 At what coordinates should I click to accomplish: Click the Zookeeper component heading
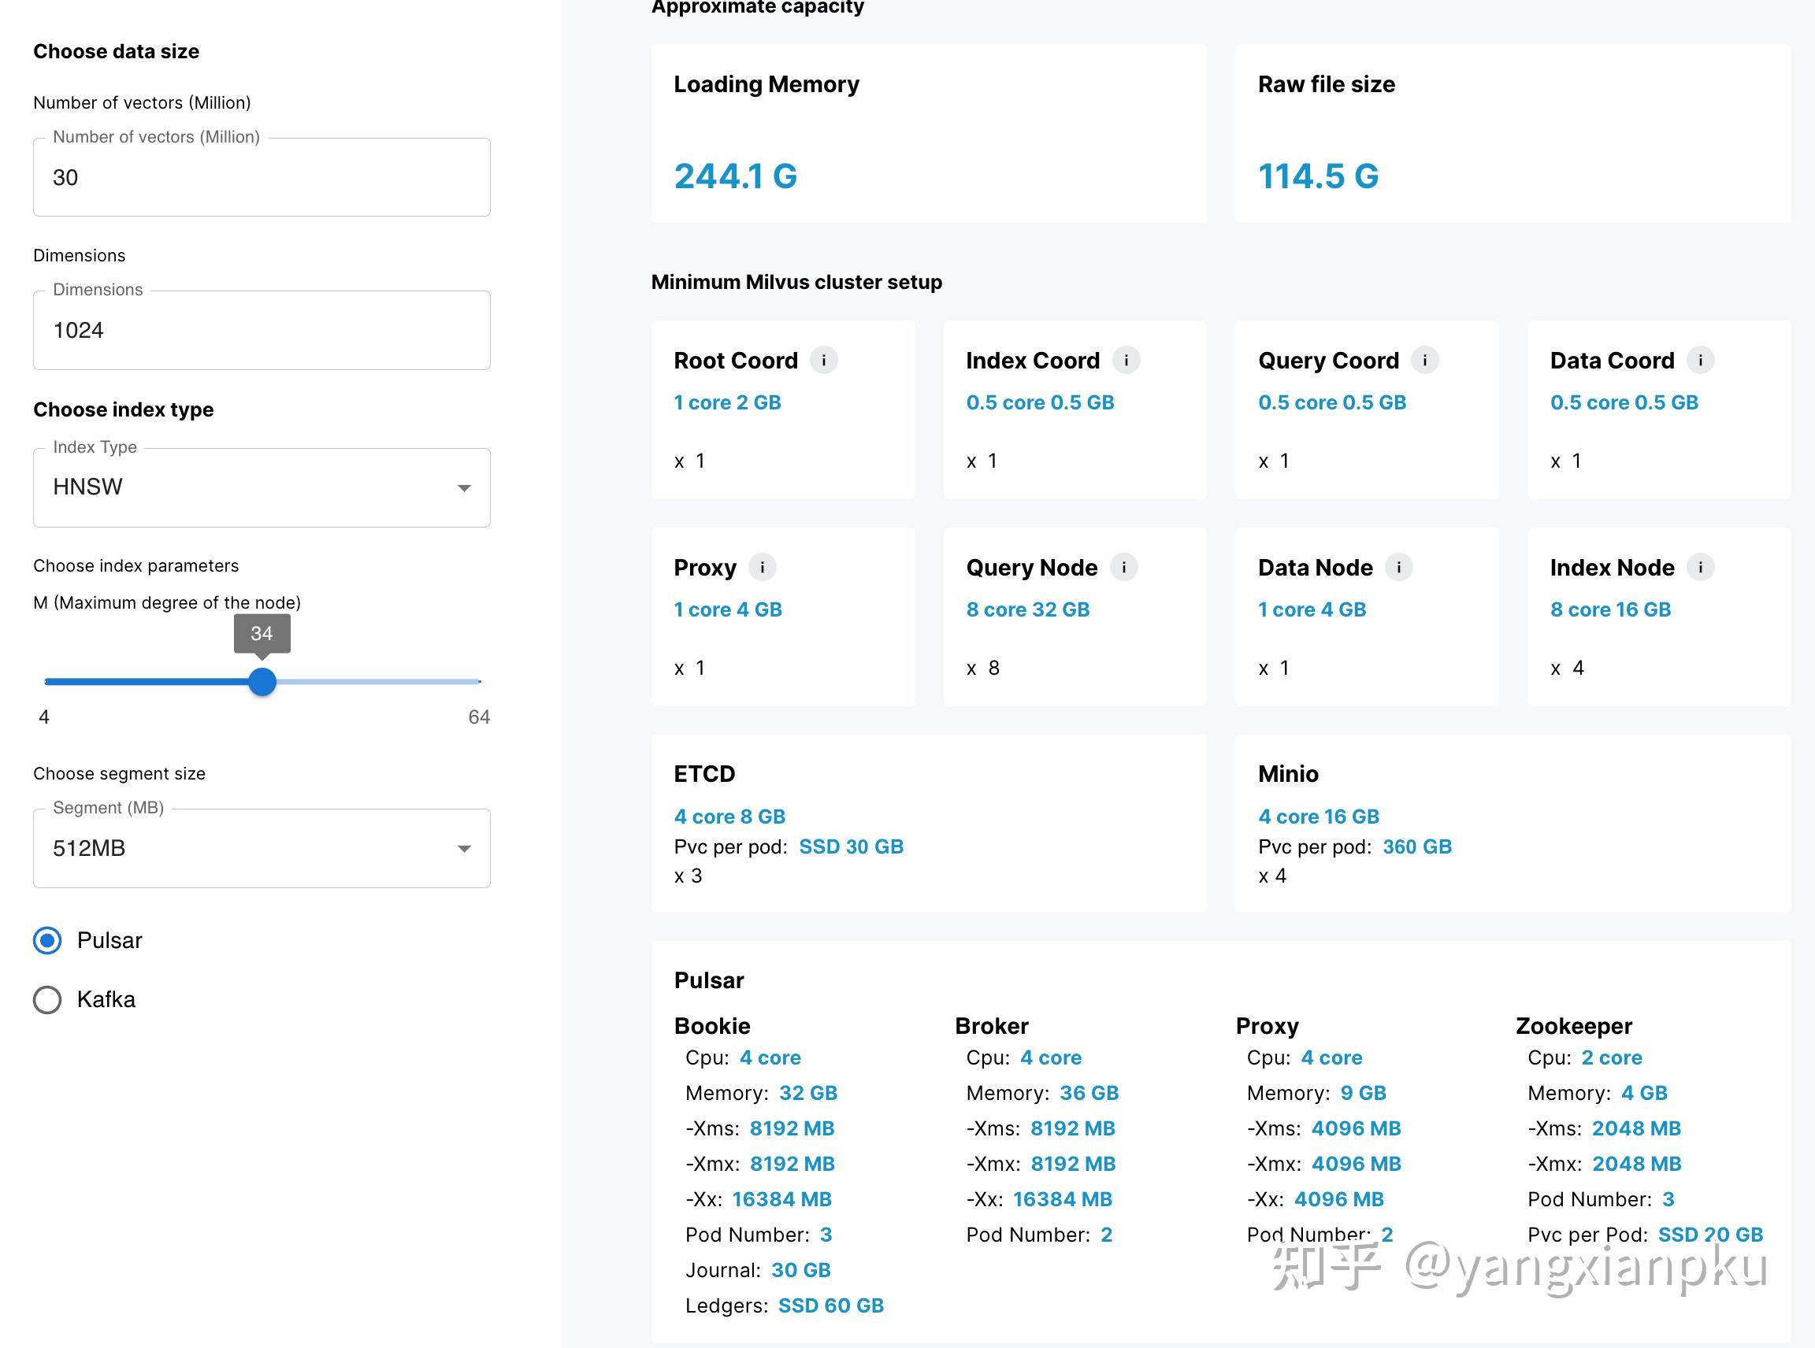point(1573,1027)
